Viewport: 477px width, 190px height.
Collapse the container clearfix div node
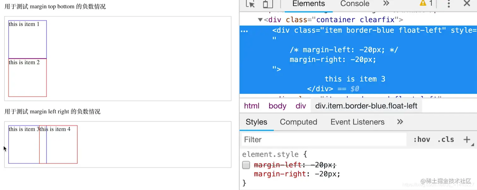click(x=260, y=20)
